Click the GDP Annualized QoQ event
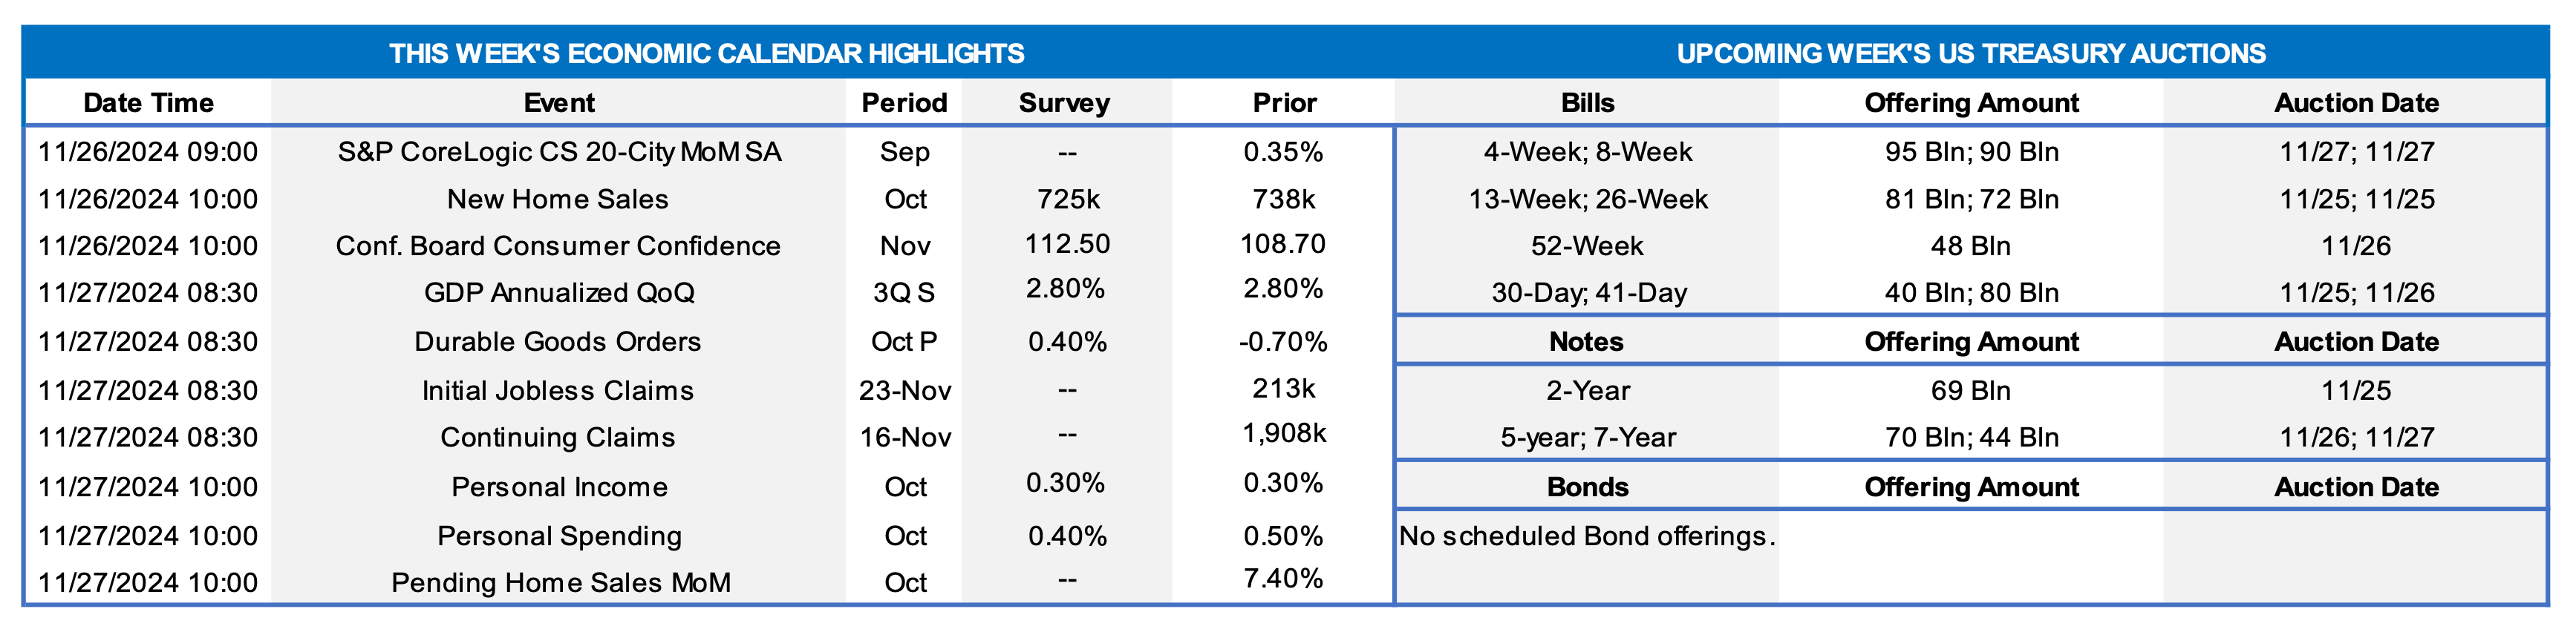The width and height of the screenshot is (2576, 632). [559, 294]
